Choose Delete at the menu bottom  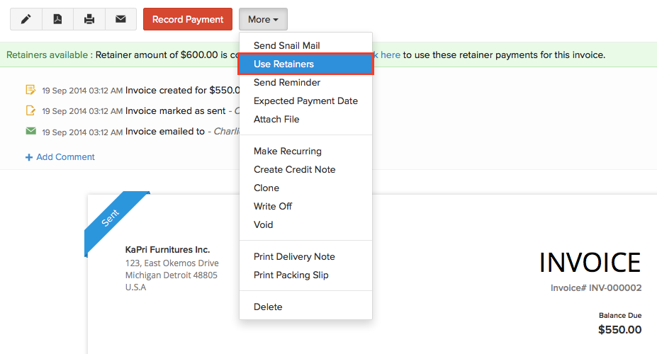click(268, 307)
